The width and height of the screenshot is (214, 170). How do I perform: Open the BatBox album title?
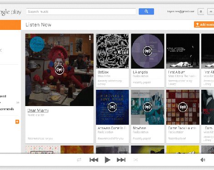(x=103, y=72)
